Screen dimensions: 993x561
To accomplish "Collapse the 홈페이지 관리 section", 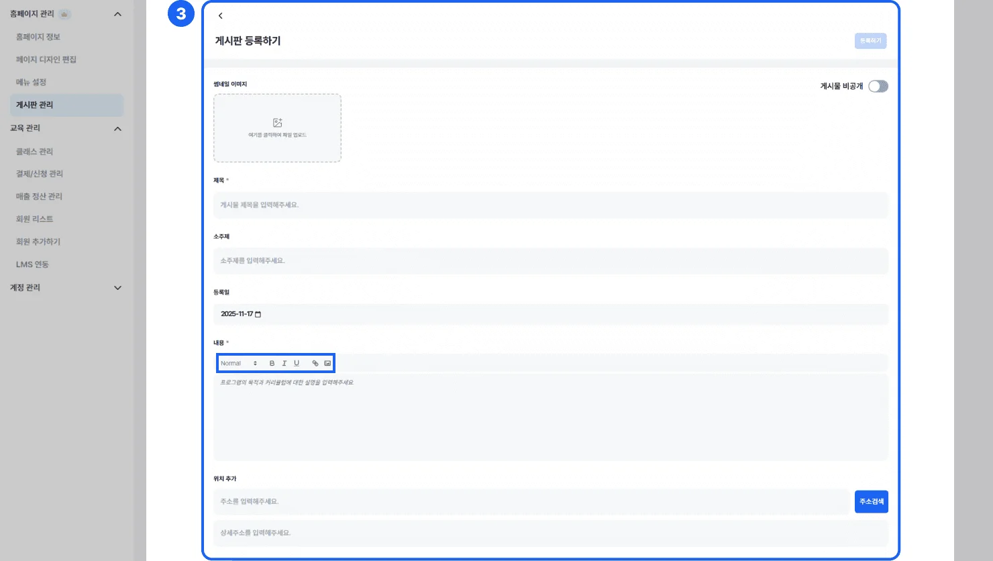I will pyautogui.click(x=117, y=14).
